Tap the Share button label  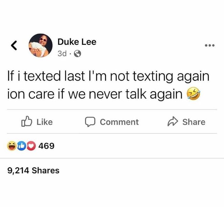[194, 122]
